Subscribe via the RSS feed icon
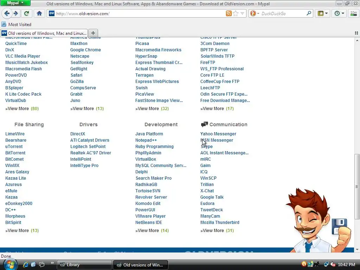 [229, 14]
